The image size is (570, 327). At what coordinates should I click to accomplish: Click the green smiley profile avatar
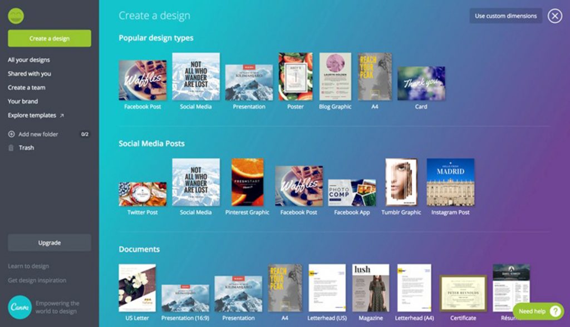coord(16,16)
